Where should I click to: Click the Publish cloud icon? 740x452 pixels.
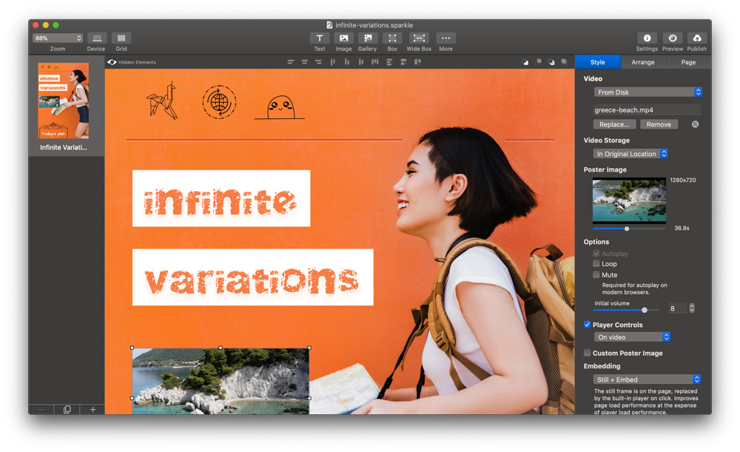point(696,38)
